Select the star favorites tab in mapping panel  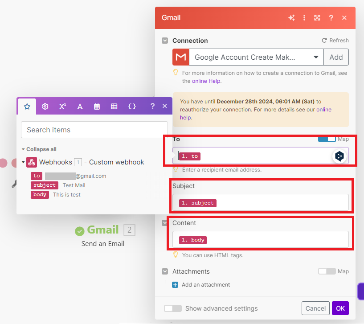(27, 107)
